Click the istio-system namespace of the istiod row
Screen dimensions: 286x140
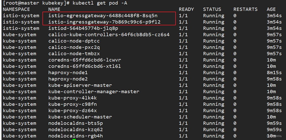[21, 28]
